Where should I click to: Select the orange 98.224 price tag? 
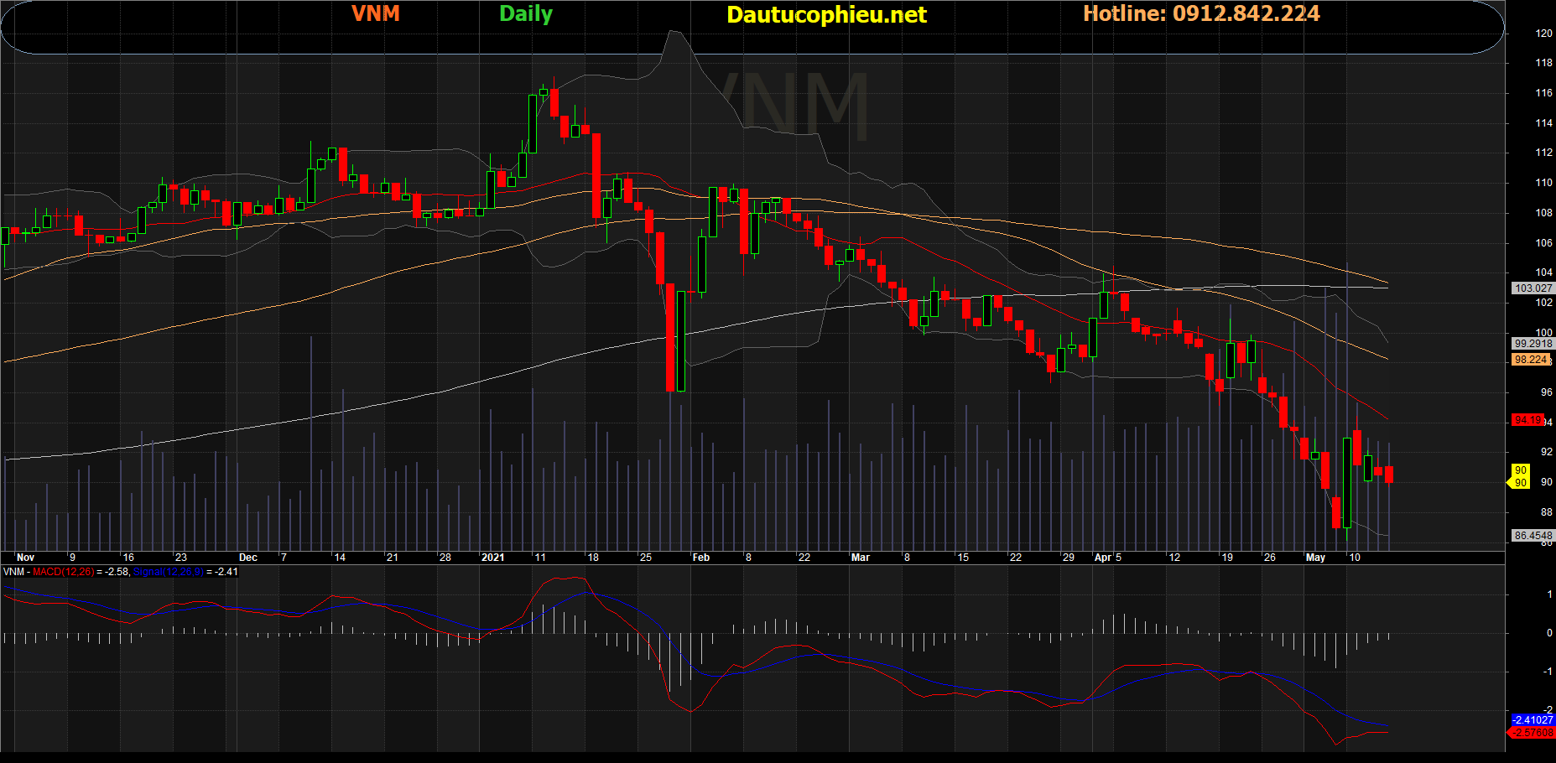[1531, 360]
